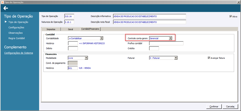This screenshot has width=241, height=111.
Task: Toggle the Ativo checkbox
Action: 230,17
